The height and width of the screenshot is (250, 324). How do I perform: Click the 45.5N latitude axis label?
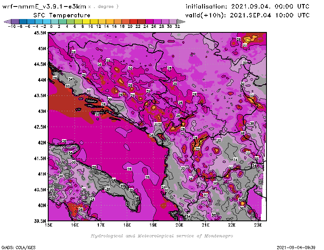[x=40, y=33]
